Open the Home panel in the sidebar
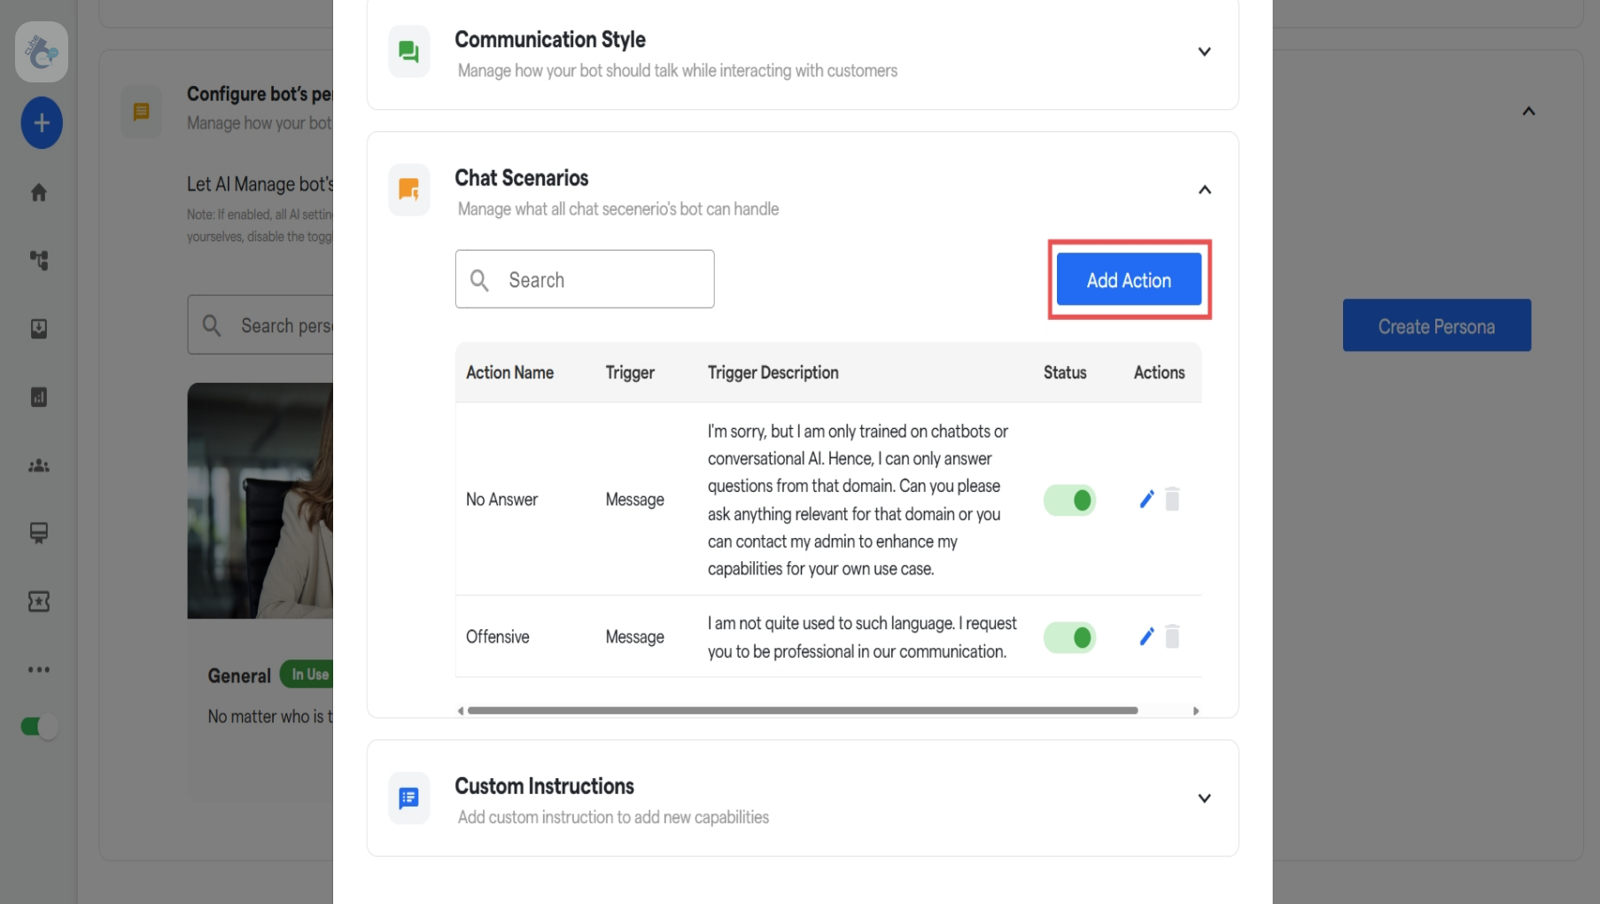Viewport: 1600px width, 904px height. [x=39, y=192]
